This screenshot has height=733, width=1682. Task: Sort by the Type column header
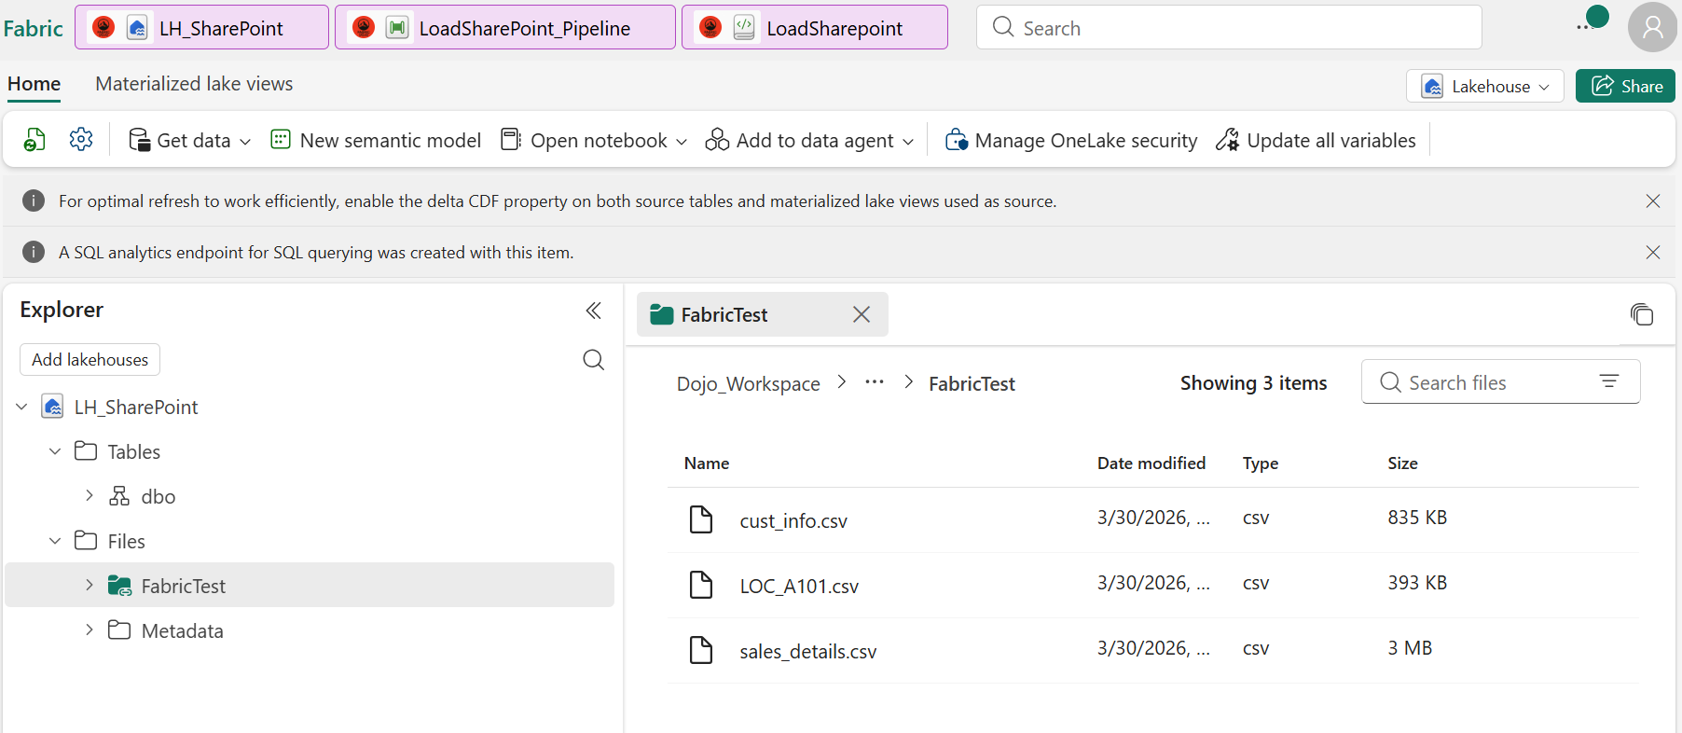(1261, 463)
